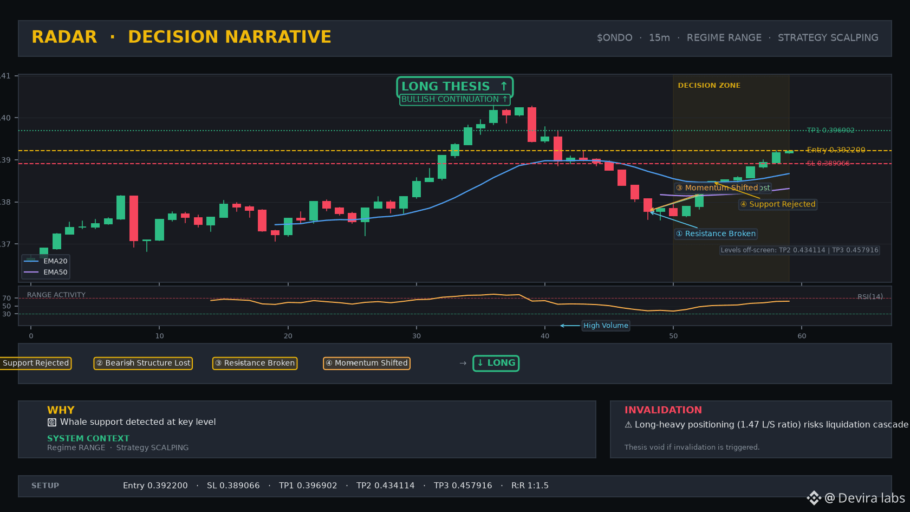This screenshot has width=910, height=512.
Task: Click the 'Entry 0.392200' line label on the chart
Action: (x=836, y=150)
